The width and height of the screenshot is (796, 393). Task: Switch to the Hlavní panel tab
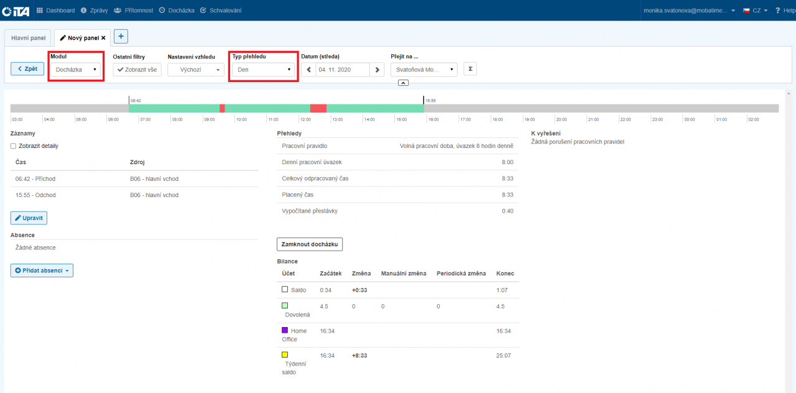(x=29, y=38)
